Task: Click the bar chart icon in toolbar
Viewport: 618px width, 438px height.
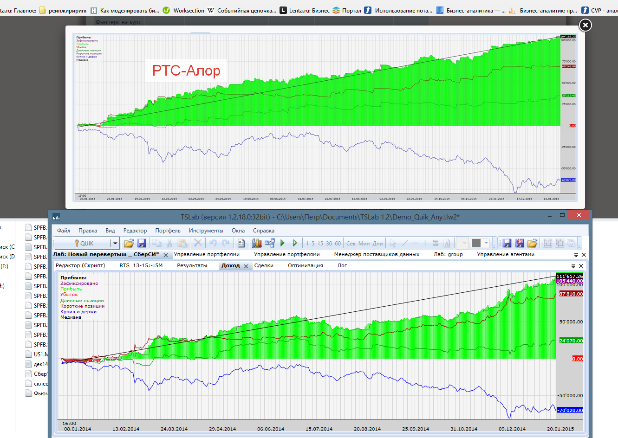Action: 257,243
